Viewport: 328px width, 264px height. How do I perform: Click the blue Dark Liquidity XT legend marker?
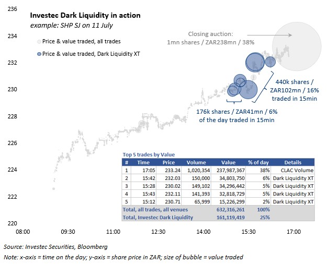(39, 54)
